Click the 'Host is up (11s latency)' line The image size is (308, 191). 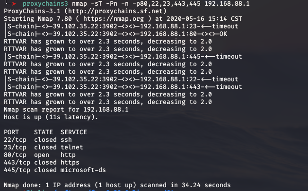51,117
